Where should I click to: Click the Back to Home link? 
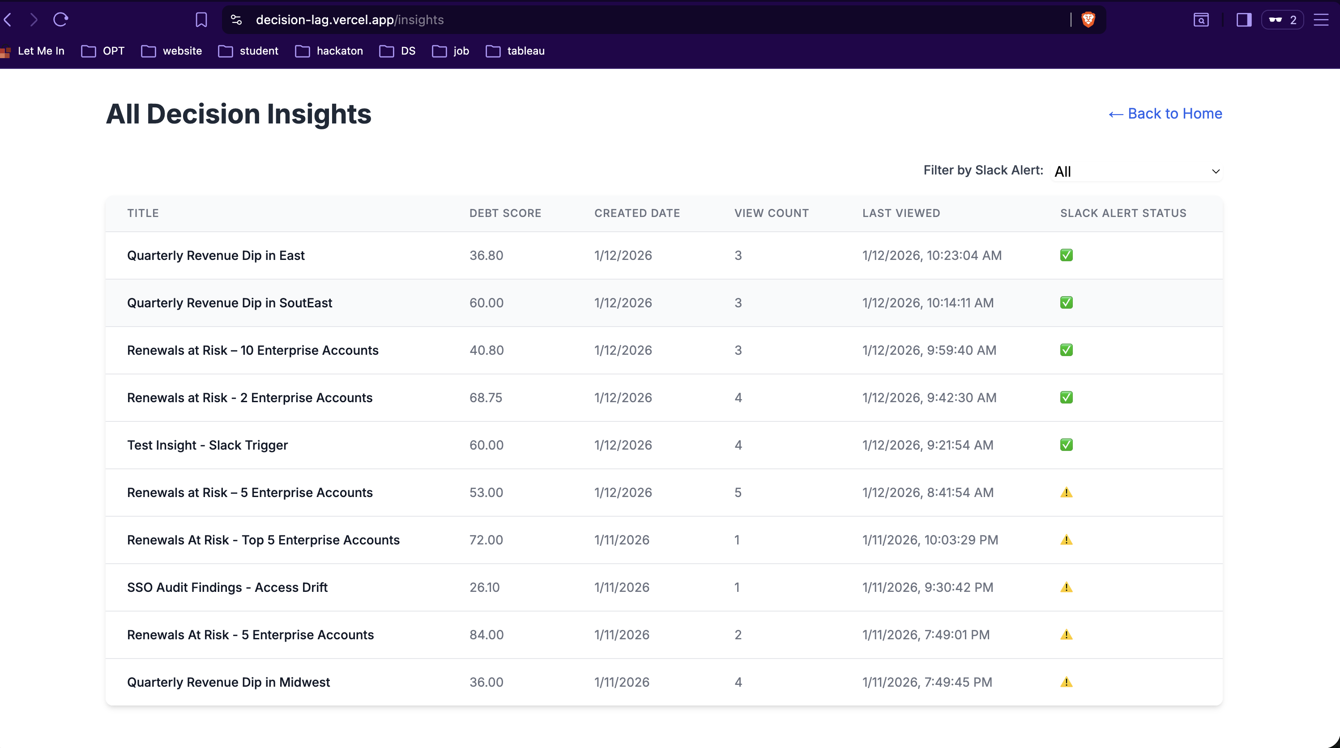click(1165, 114)
